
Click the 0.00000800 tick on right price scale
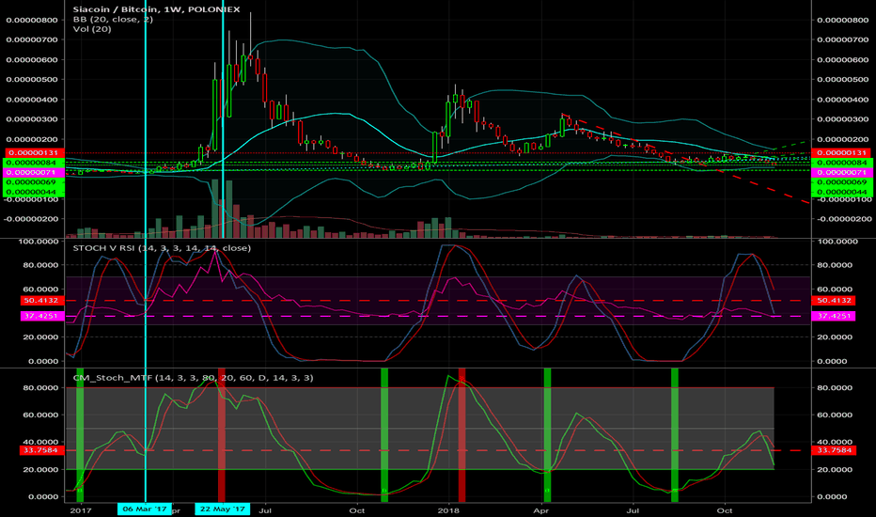[x=843, y=20]
